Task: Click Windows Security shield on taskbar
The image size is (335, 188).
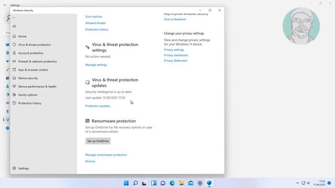Action: 209,183
